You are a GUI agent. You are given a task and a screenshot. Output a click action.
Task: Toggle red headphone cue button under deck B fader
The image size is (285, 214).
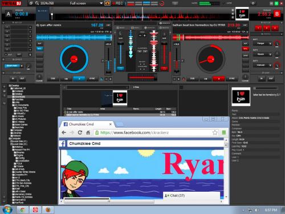(x=164, y=68)
